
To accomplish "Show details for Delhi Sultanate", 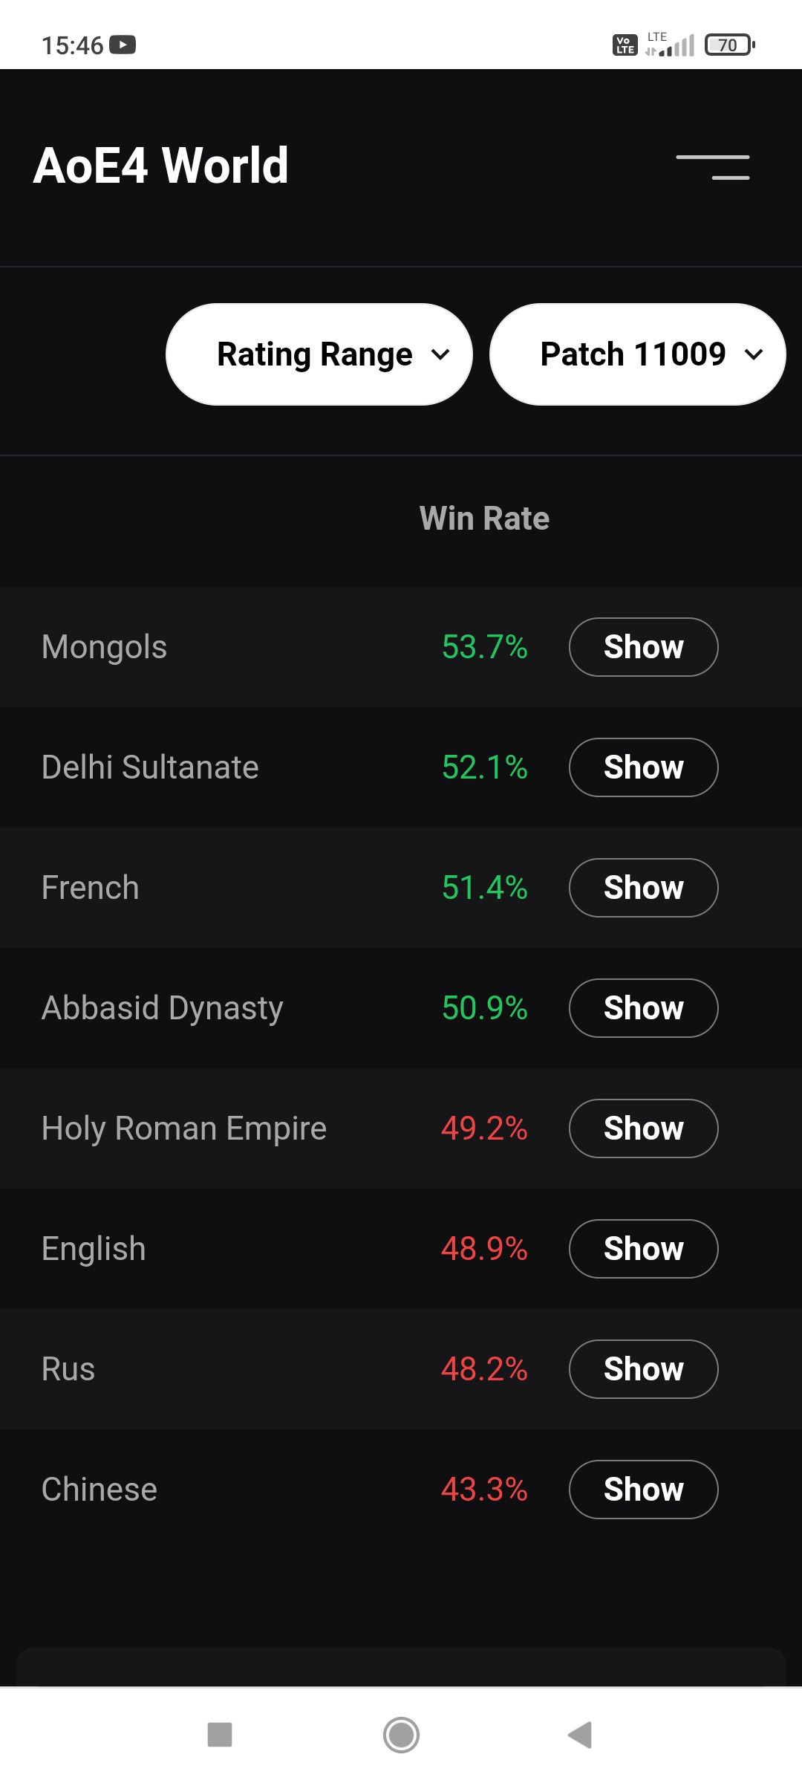I will pyautogui.click(x=643, y=767).
